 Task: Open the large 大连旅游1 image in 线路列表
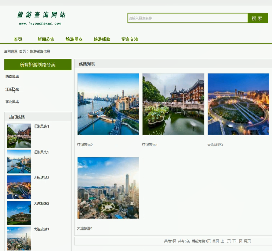pyautogui.click(x=108, y=188)
